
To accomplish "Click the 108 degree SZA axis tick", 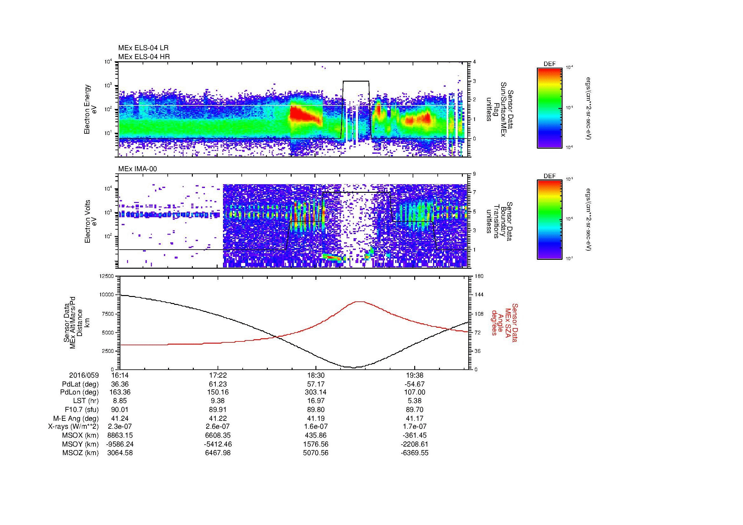I will click(x=479, y=314).
